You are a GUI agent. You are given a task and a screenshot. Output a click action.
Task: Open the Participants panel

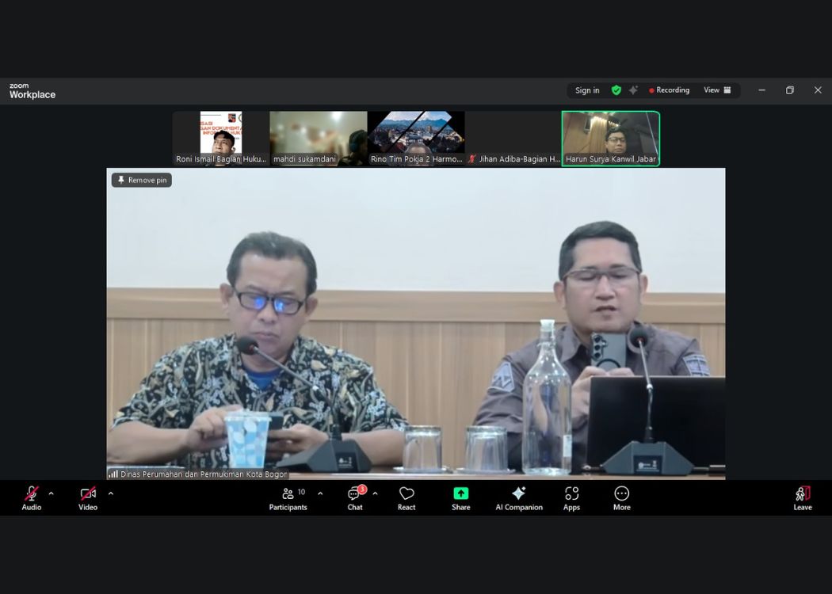[288, 497]
